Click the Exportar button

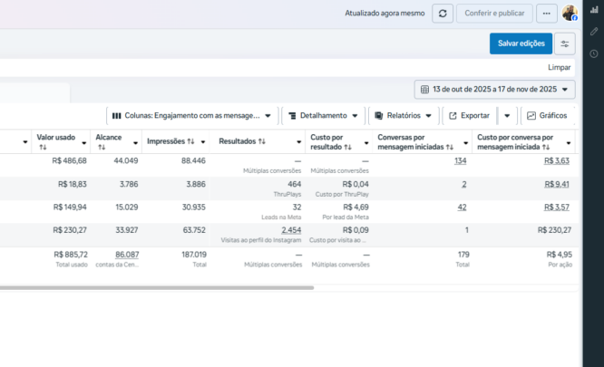(468, 116)
